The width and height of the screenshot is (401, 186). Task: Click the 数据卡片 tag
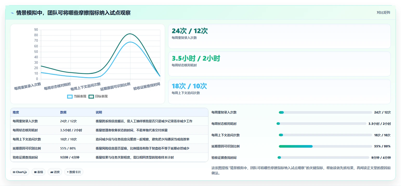(x=74, y=172)
